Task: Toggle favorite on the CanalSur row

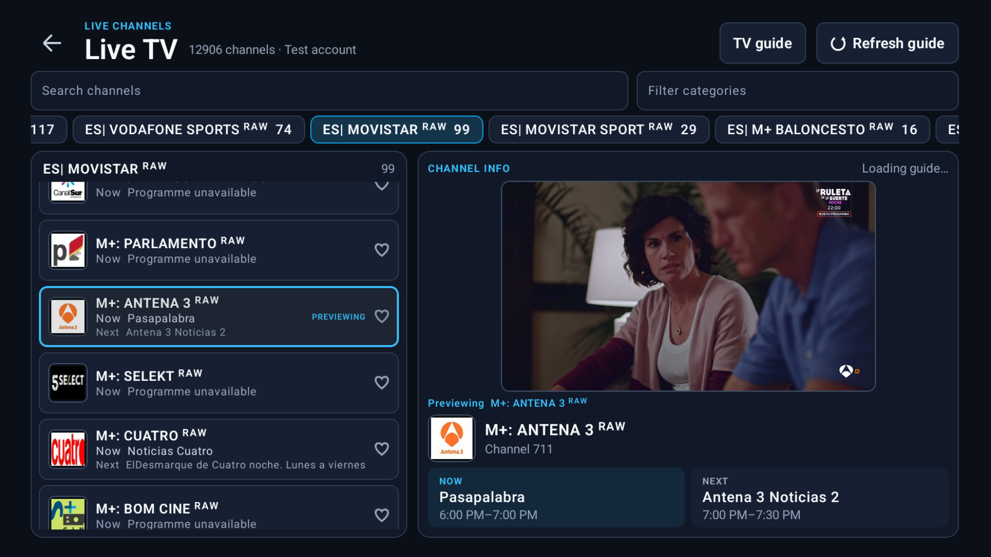Action: tap(382, 185)
